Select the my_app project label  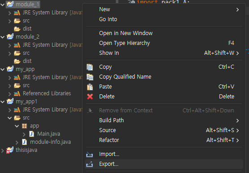click(25, 69)
